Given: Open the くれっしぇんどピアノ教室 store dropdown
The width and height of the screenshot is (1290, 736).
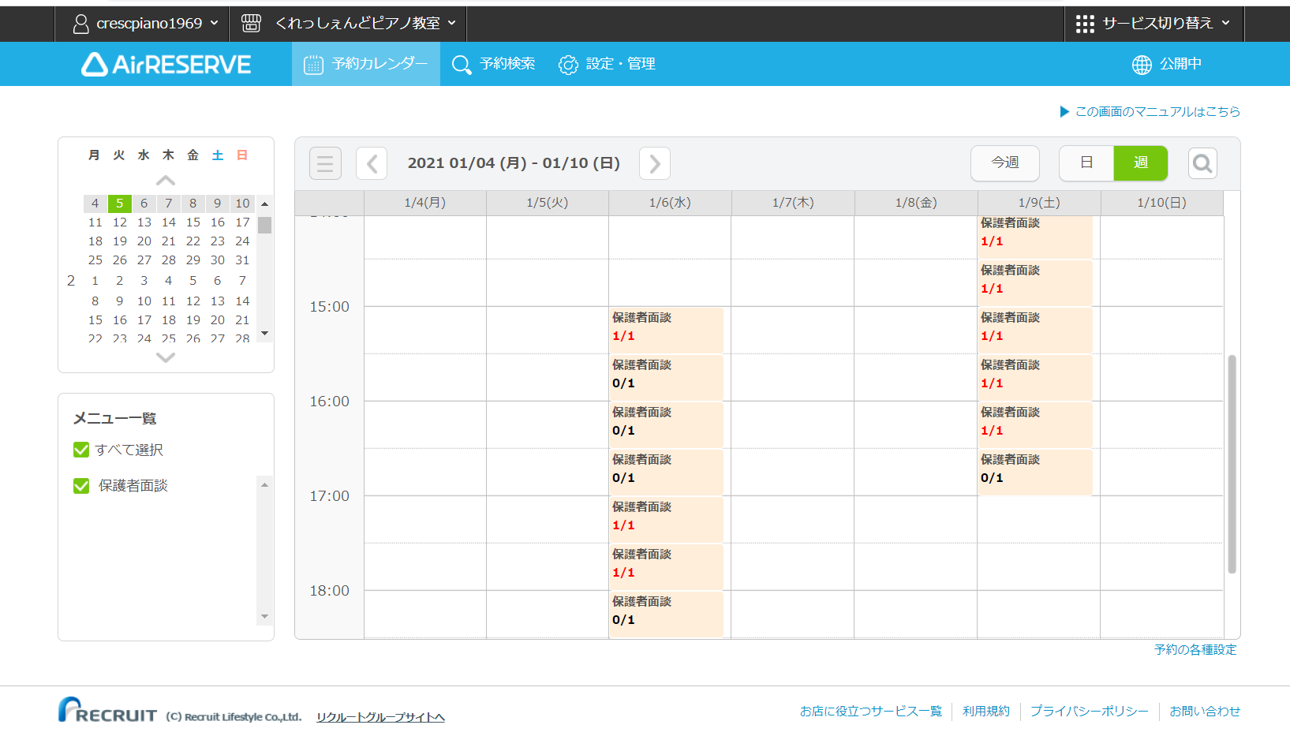Looking at the screenshot, I should click(349, 24).
